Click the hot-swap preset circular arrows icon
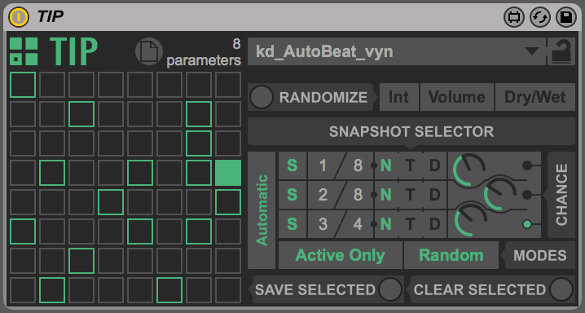Image resolution: width=585 pixels, height=313 pixels. [540, 17]
